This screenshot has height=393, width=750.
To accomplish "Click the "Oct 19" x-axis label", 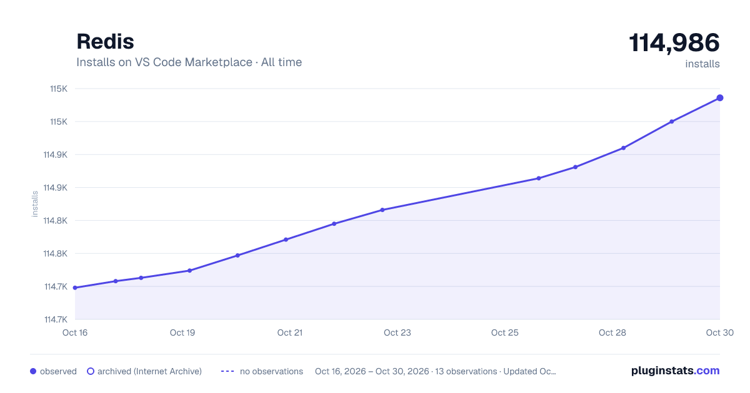I will [x=182, y=332].
